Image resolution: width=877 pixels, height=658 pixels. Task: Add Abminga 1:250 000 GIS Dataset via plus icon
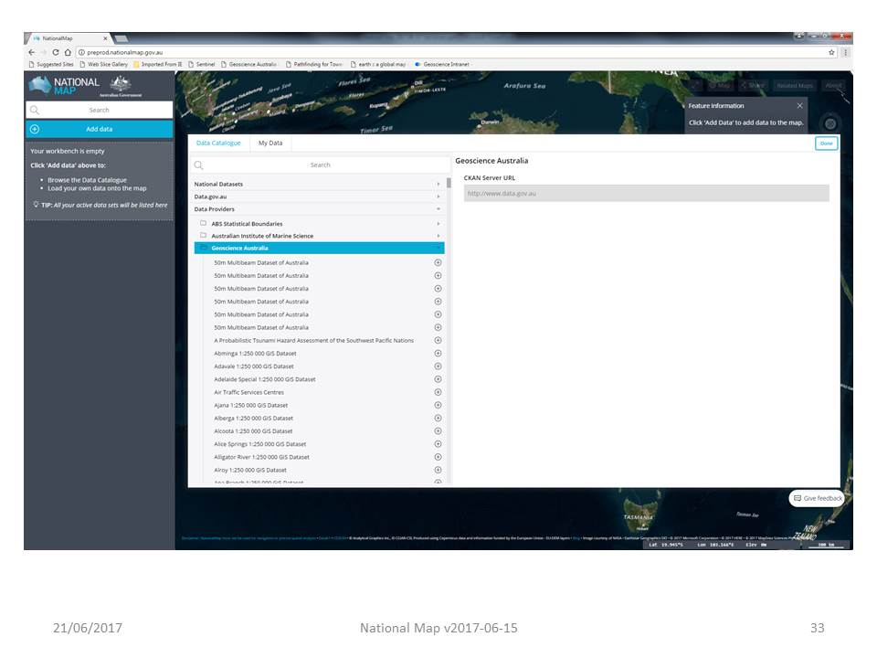click(438, 353)
